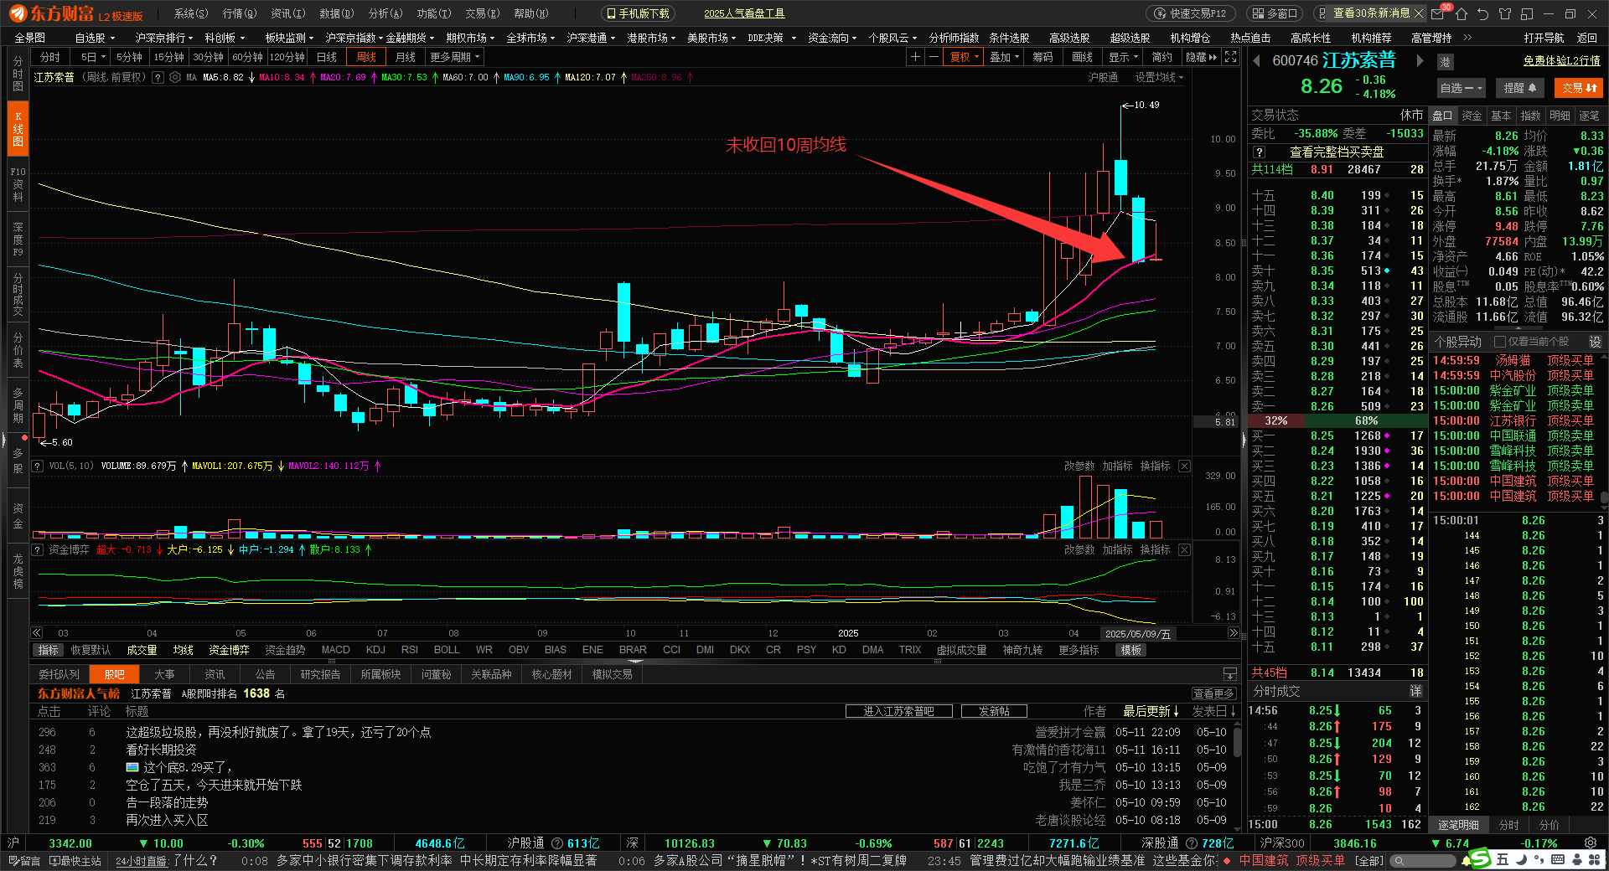Go to next stock with right arrow
Viewport: 1609px width, 871px height.
click(x=1420, y=60)
